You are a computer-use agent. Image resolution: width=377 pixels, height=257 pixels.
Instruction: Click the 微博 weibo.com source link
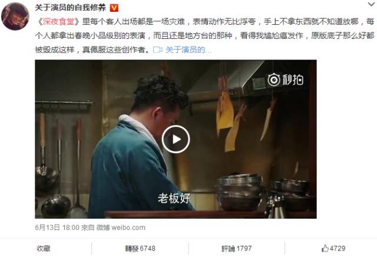(x=121, y=228)
